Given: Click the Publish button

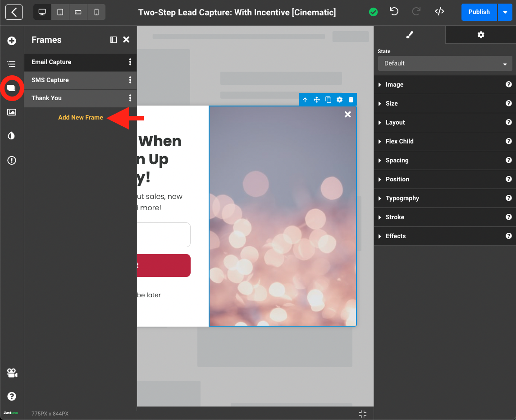Looking at the screenshot, I should 479,12.
